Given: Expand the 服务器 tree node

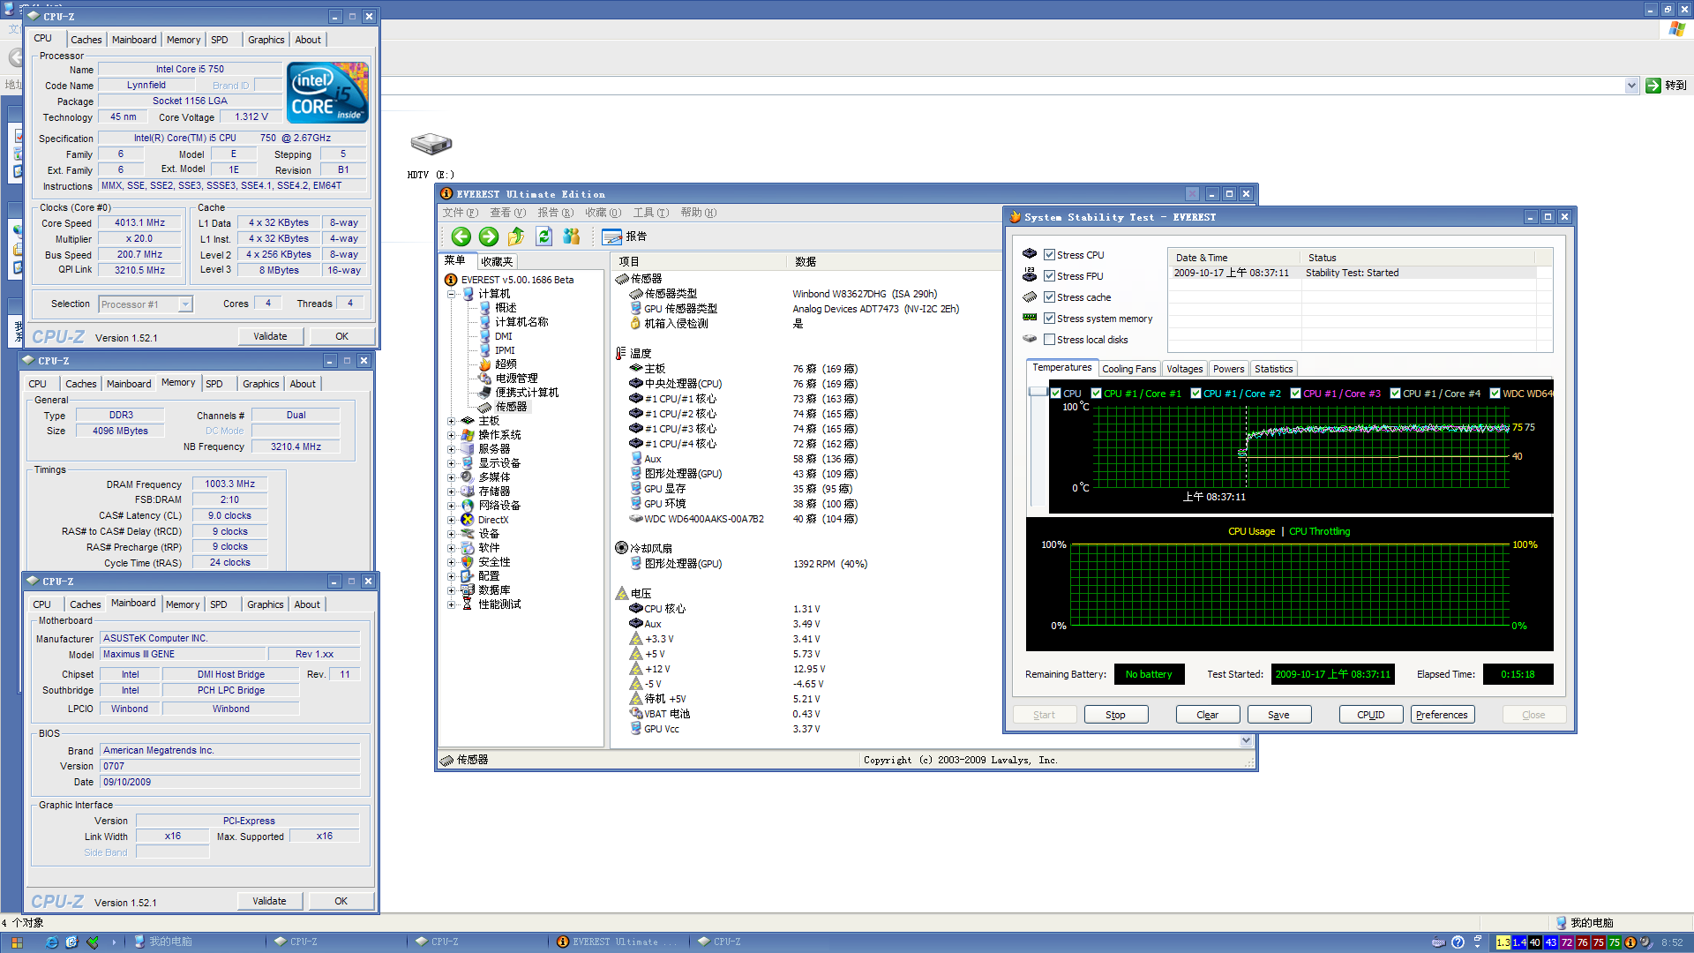Looking at the screenshot, I should click(x=451, y=449).
